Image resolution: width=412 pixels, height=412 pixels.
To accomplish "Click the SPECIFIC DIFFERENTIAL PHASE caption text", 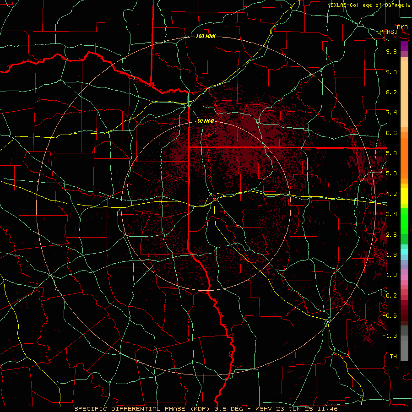I will tap(131, 409).
